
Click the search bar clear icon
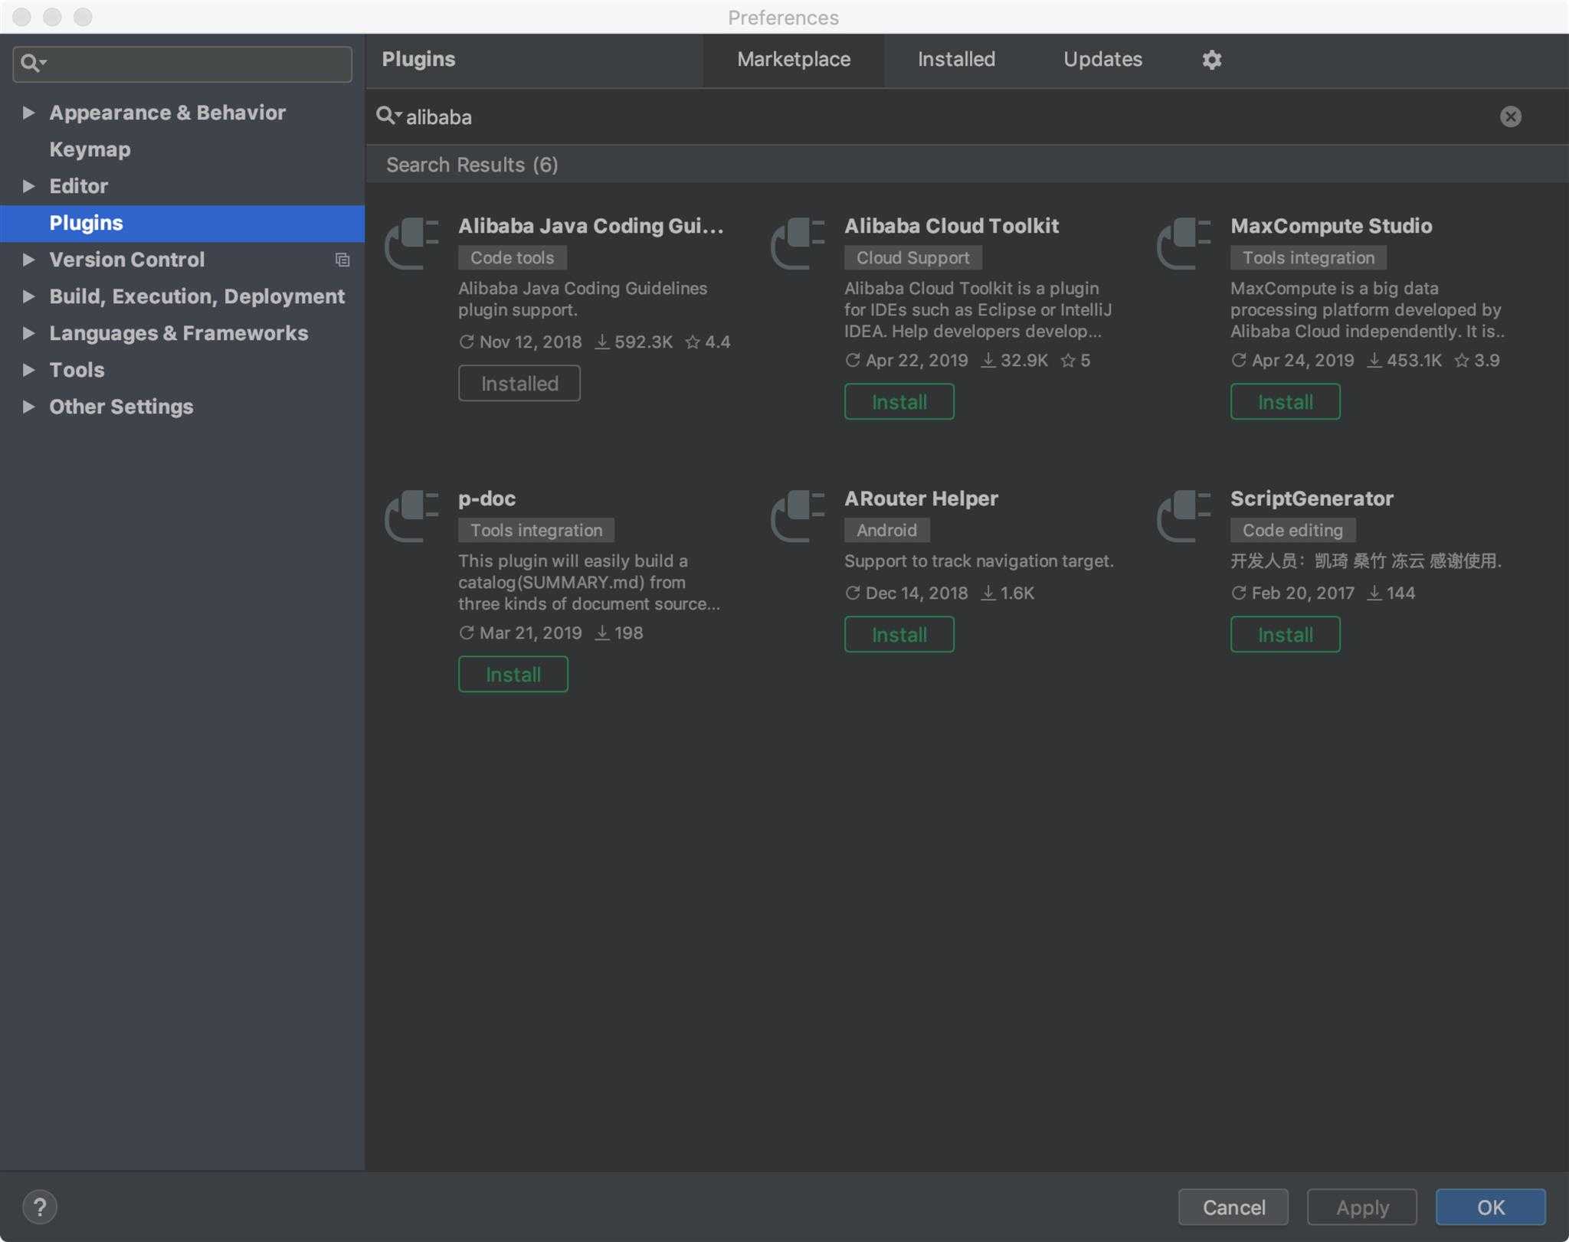[x=1512, y=116]
